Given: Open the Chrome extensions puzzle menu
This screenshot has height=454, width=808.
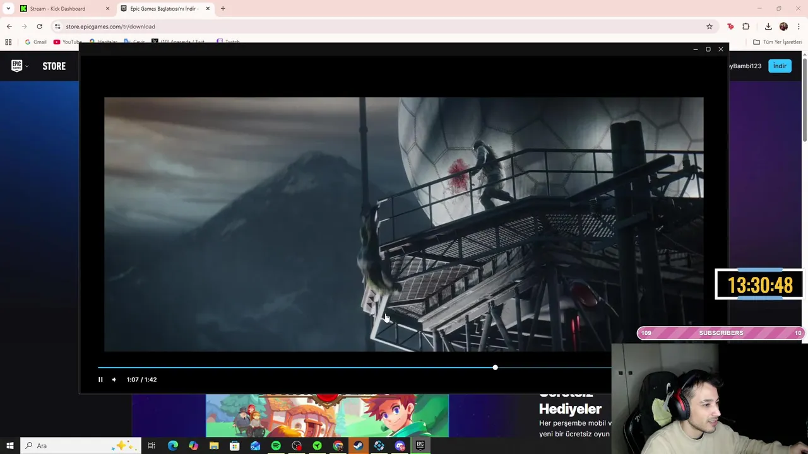Looking at the screenshot, I should pos(746,26).
